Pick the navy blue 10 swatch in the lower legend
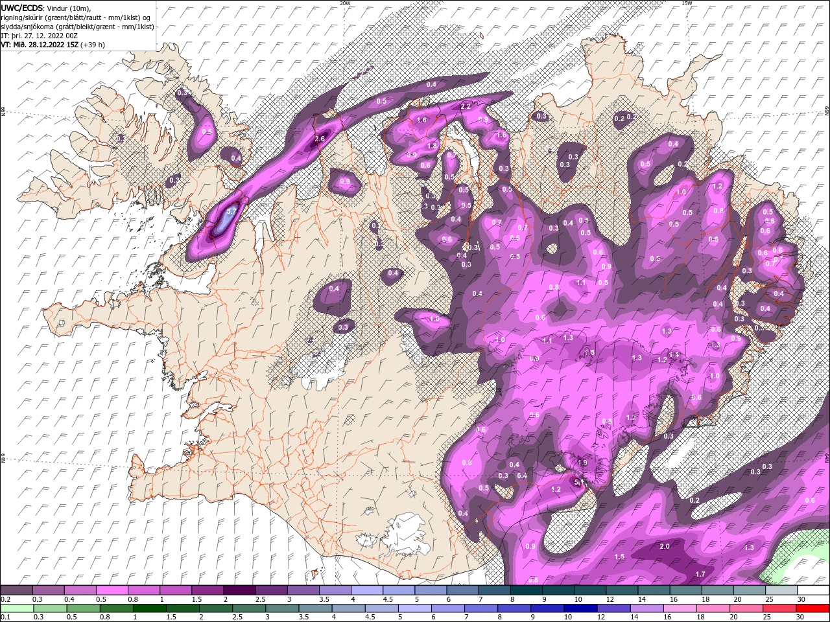The image size is (830, 622). (580, 608)
